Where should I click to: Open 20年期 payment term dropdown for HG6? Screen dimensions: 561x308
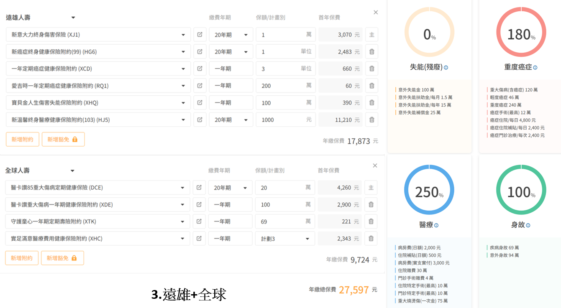tap(231, 52)
